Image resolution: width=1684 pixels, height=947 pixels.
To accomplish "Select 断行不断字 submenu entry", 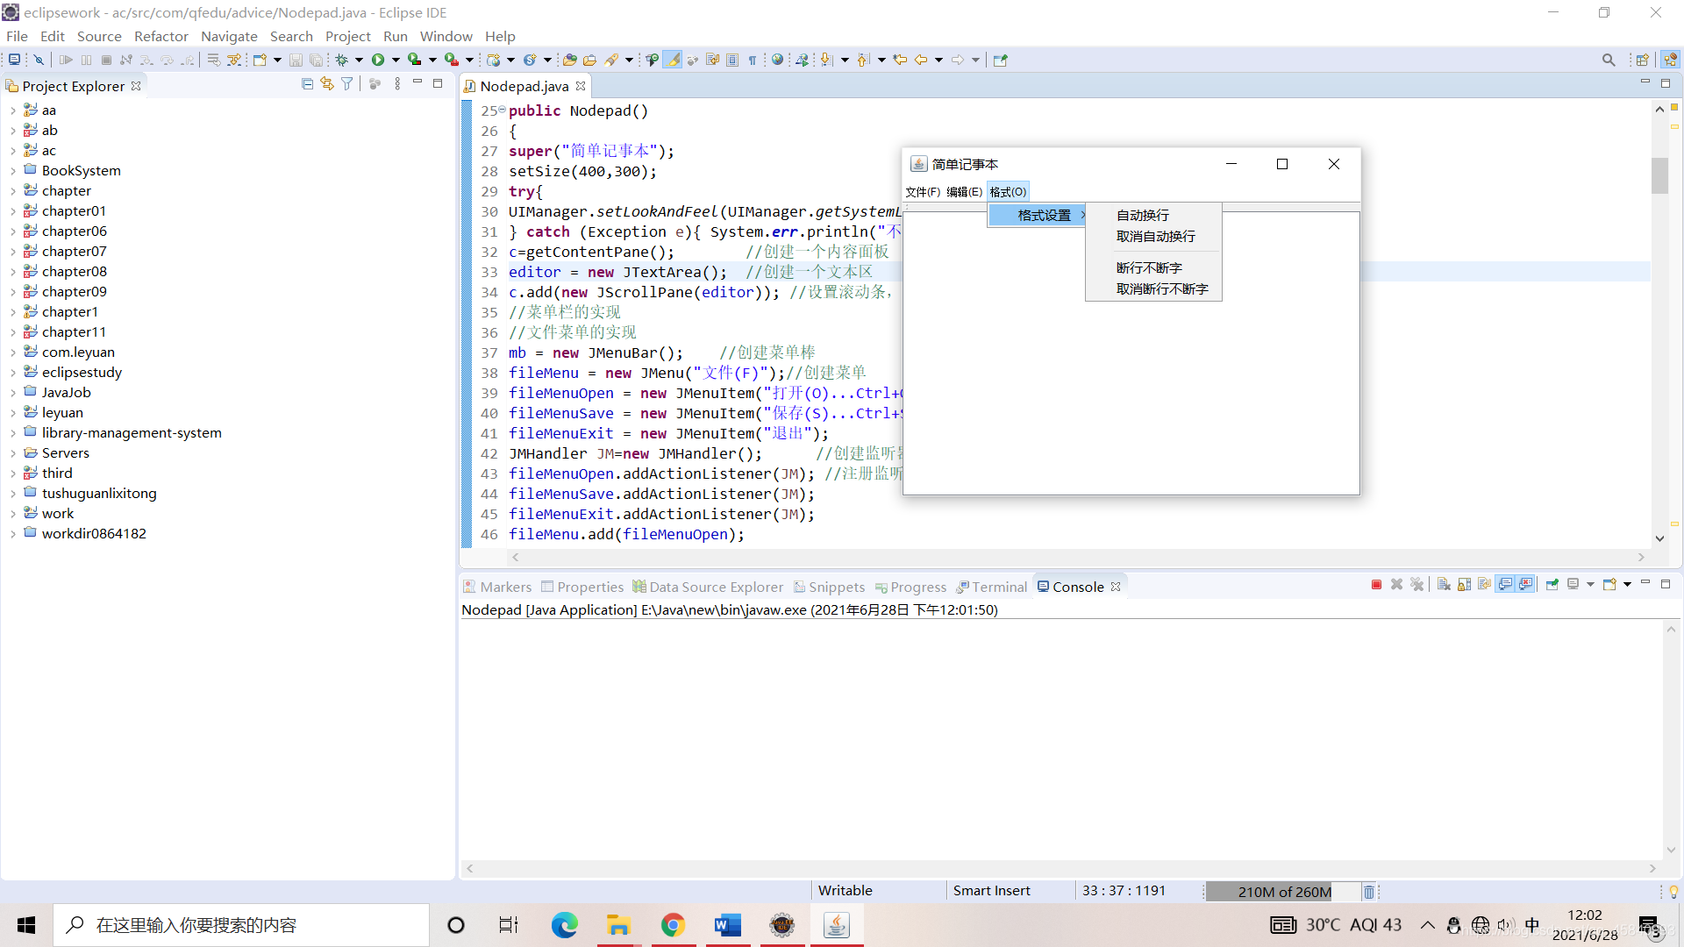I will (1153, 268).
